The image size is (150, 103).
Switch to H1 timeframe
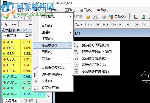(121, 25)
